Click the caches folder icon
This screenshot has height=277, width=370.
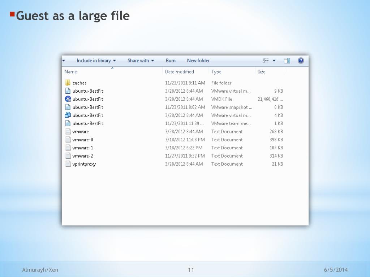pyautogui.click(x=68, y=83)
